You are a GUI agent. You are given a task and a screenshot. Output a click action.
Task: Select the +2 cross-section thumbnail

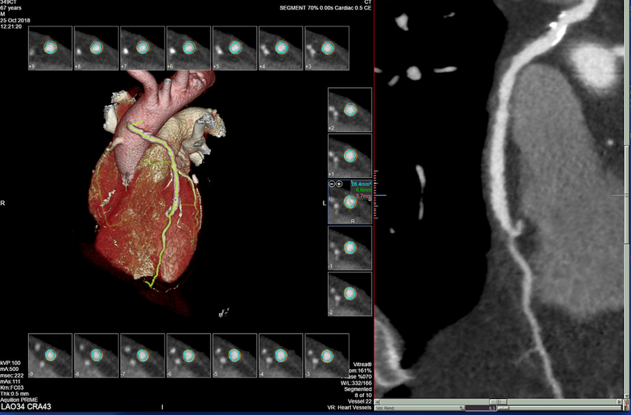click(350, 110)
